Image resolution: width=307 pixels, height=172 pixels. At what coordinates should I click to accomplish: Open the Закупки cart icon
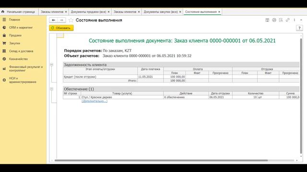coord(4,43)
